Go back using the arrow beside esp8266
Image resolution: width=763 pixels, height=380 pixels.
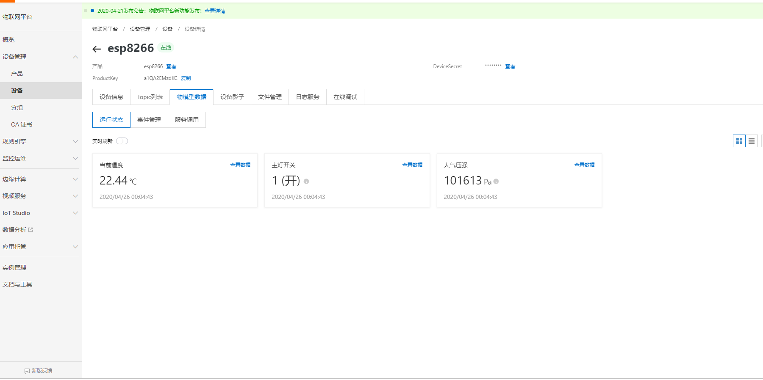(97, 49)
